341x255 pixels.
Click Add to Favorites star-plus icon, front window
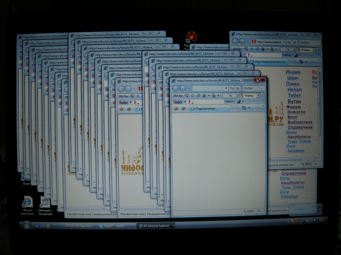pos(183,108)
